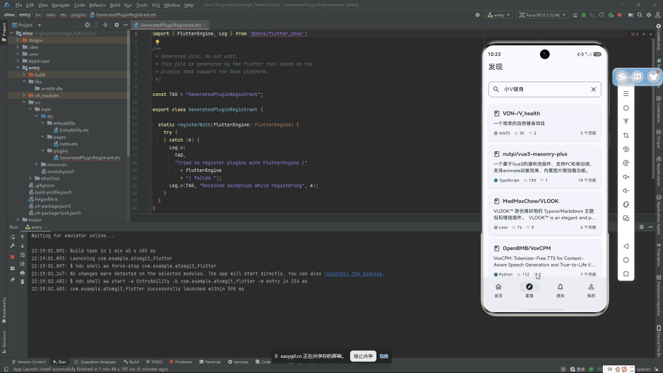Click the green Debug bug icon in the top toolbar
This screenshot has width=663, height=373.
tap(584, 15)
